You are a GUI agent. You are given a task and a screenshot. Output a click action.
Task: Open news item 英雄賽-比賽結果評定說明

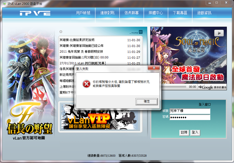77,40
